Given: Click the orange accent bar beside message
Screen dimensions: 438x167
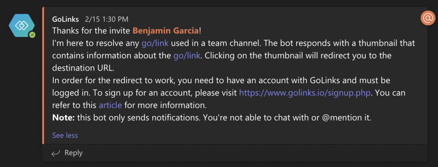Looking at the screenshot, I should point(43,75).
